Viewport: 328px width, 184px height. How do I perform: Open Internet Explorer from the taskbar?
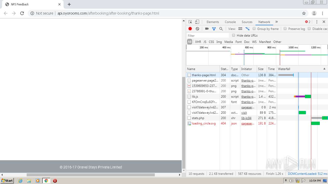pyautogui.click(x=20, y=181)
